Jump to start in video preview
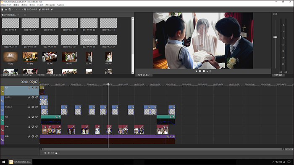294x165 pixels. pos(207,71)
